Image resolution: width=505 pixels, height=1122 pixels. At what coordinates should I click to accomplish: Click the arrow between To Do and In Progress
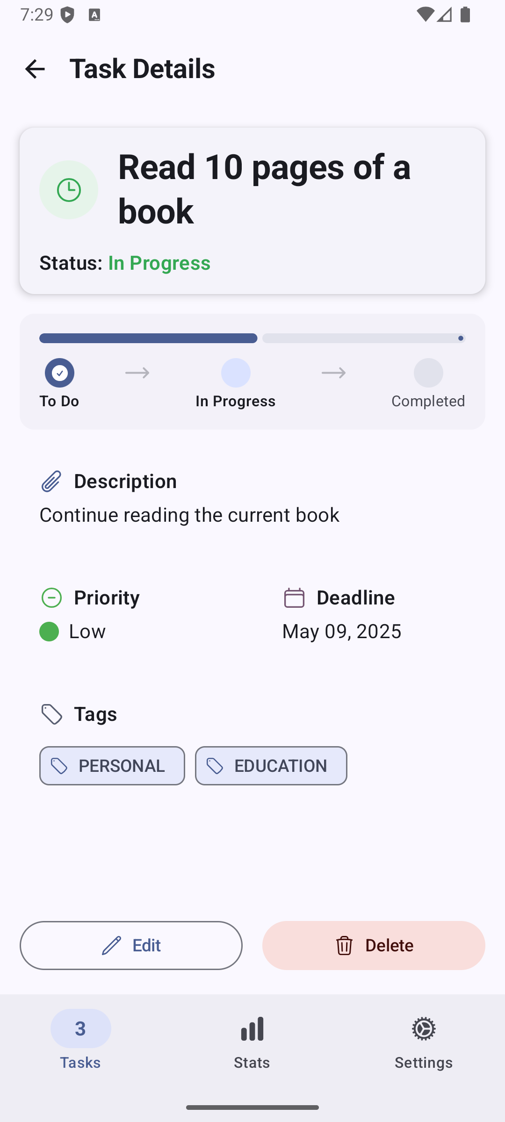[137, 373]
